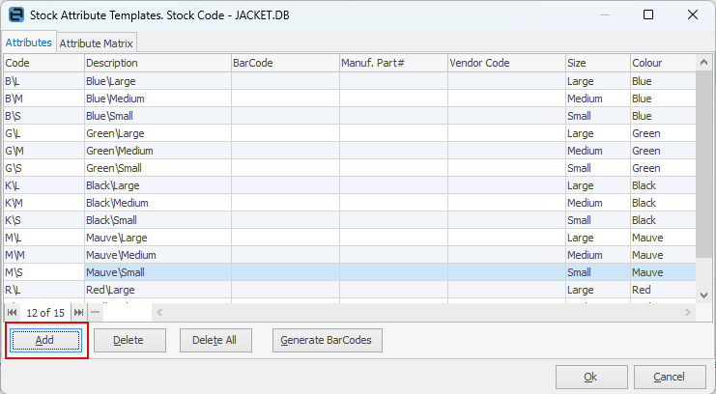The width and height of the screenshot is (716, 394).
Task: Click the Add button
Action: coord(45,340)
